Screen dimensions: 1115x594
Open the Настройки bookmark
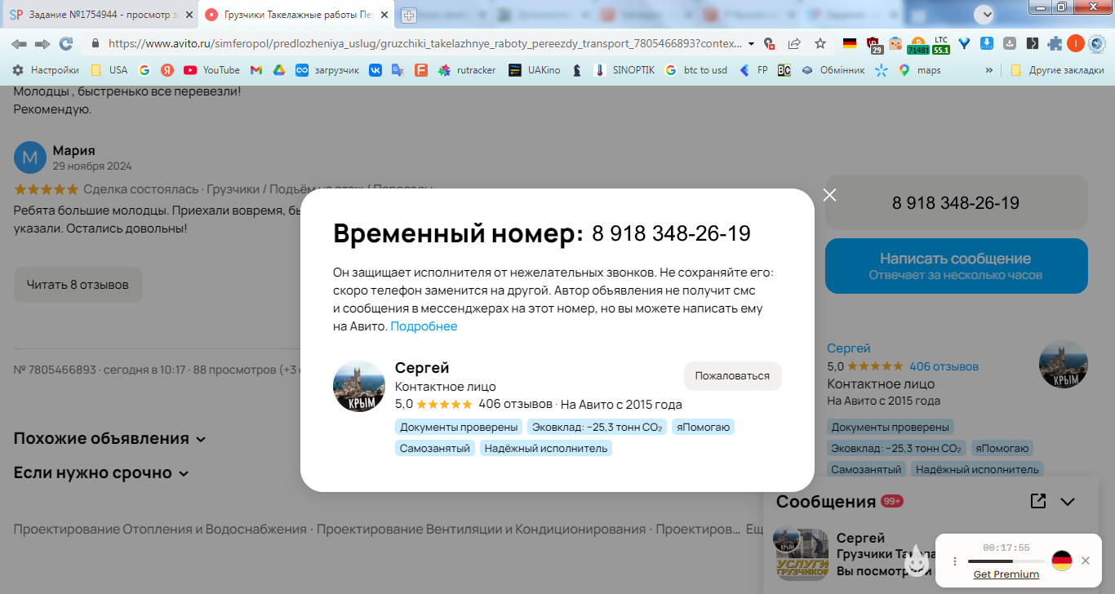click(x=46, y=70)
